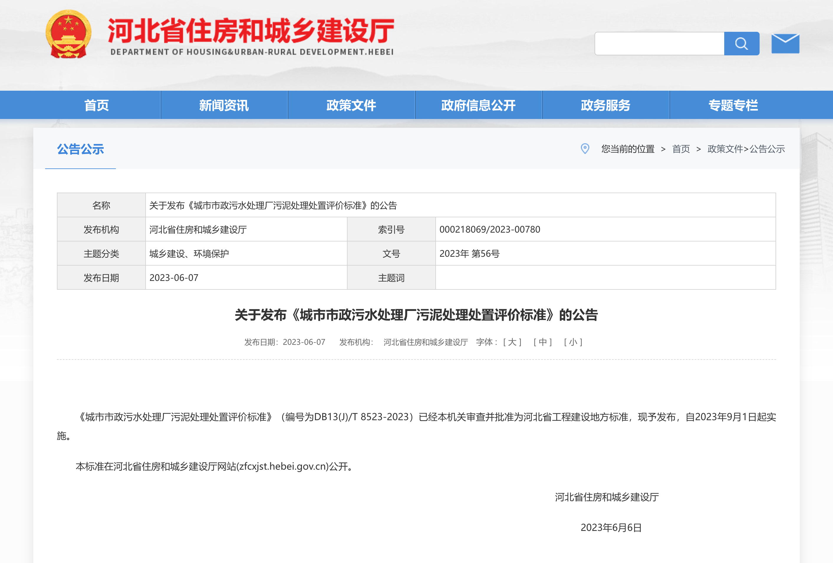The height and width of the screenshot is (563, 833).
Task: Click the signature date 2023年6月6日
Action: click(611, 528)
